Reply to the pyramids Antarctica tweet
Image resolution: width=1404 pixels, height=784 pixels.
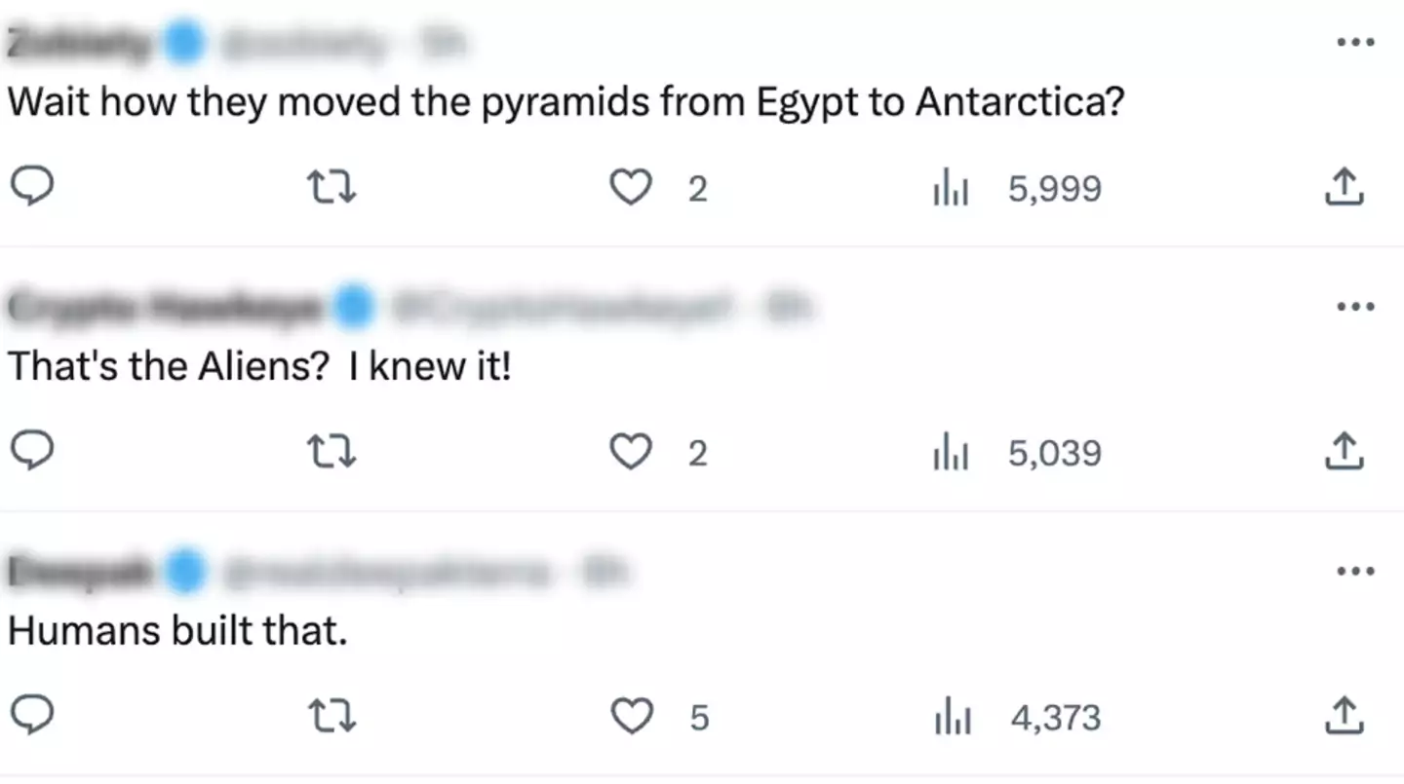(31, 186)
